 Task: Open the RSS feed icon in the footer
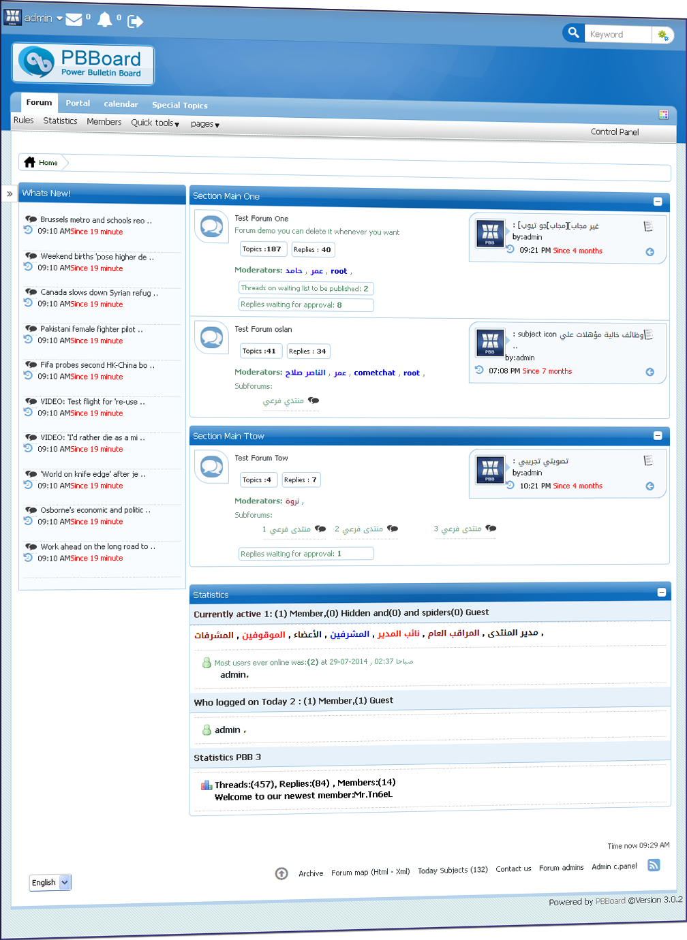coord(654,865)
